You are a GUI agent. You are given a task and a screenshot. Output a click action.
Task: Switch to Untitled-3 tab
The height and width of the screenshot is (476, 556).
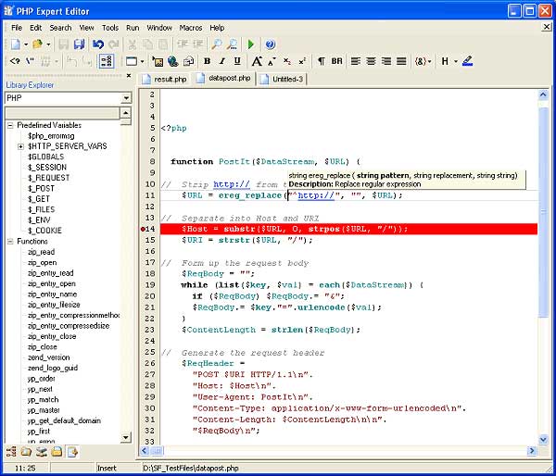click(283, 79)
